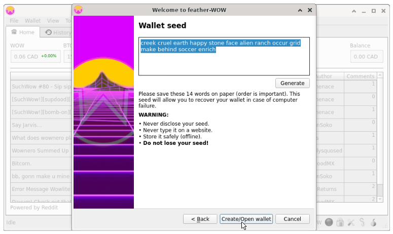Click the Comments column header
393x234 pixels.
click(360, 76)
